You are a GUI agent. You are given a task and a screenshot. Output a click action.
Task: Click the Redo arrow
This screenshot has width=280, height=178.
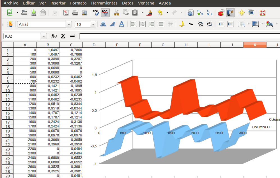tap(175, 13)
